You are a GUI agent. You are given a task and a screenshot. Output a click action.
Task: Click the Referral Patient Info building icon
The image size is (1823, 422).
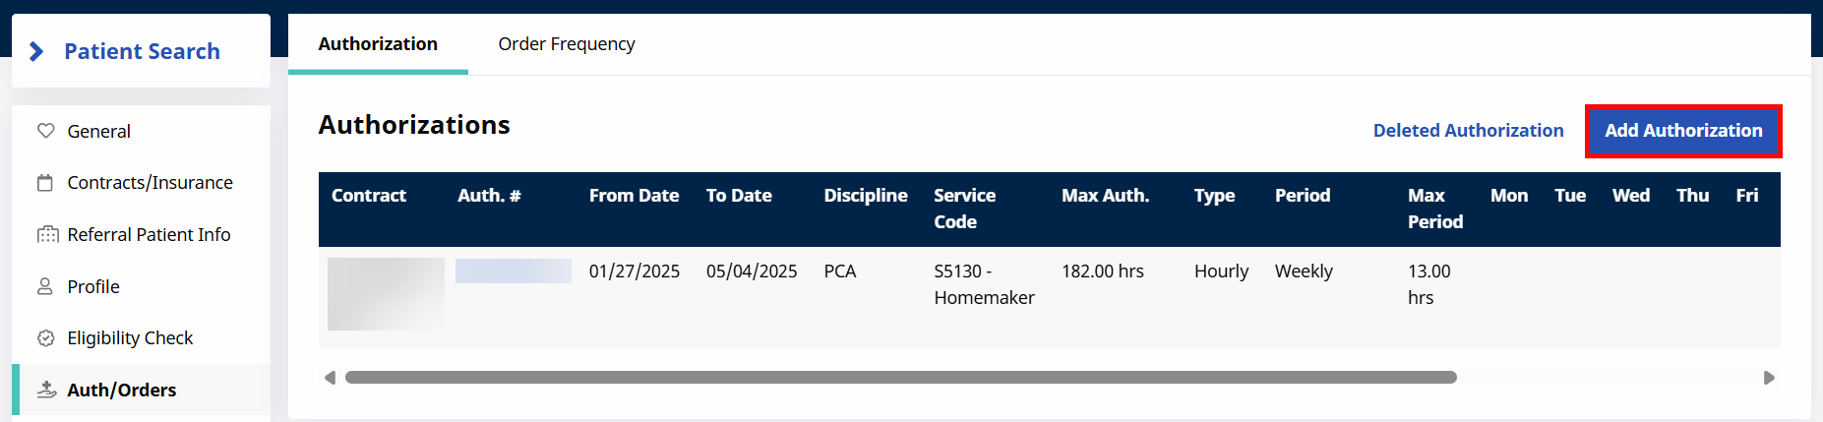47,235
